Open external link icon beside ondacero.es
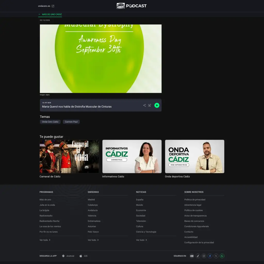264x264 pixels. click(53, 6)
